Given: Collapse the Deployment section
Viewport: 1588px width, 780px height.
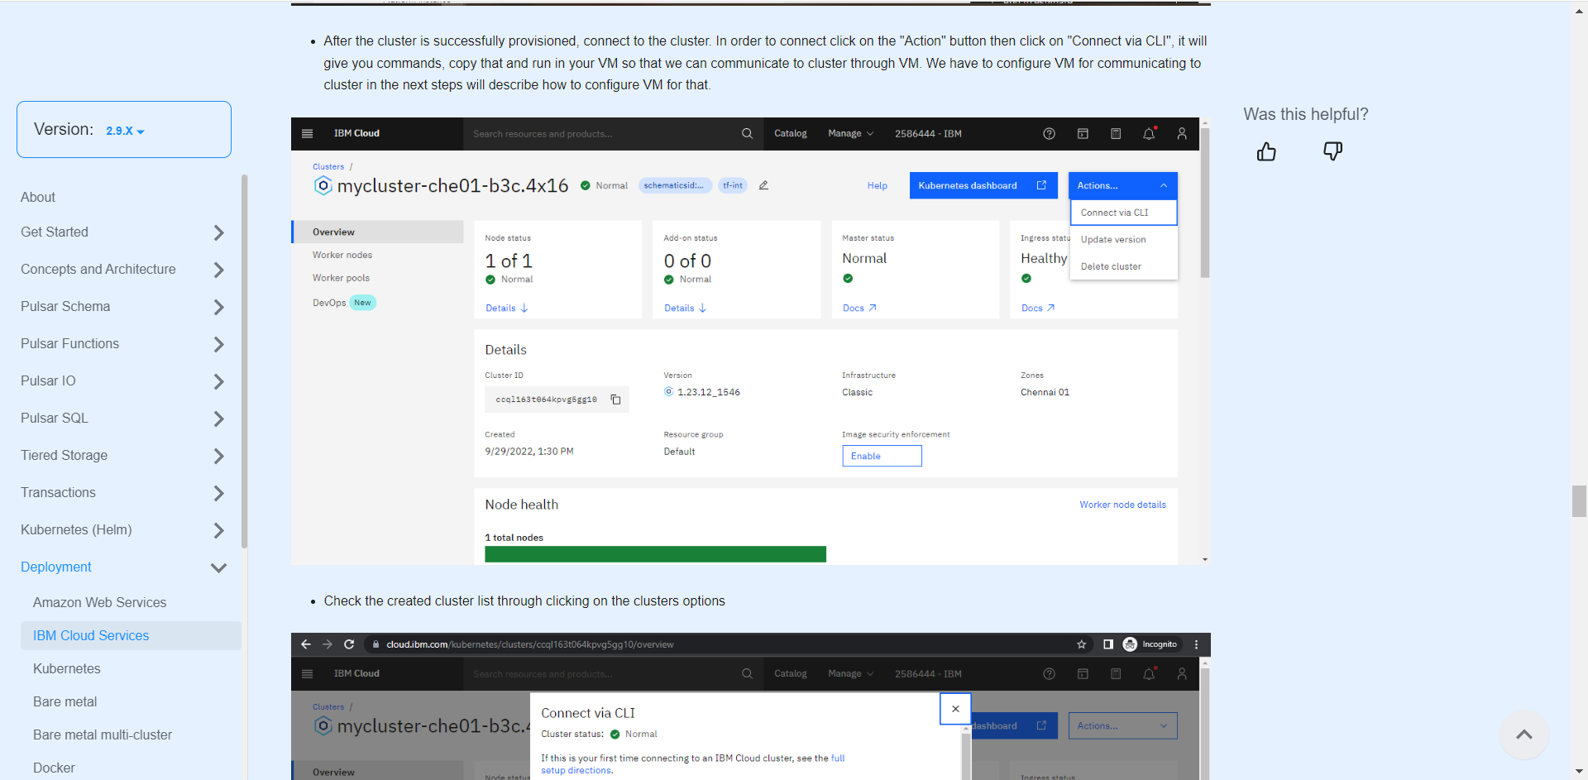Looking at the screenshot, I should click(218, 567).
